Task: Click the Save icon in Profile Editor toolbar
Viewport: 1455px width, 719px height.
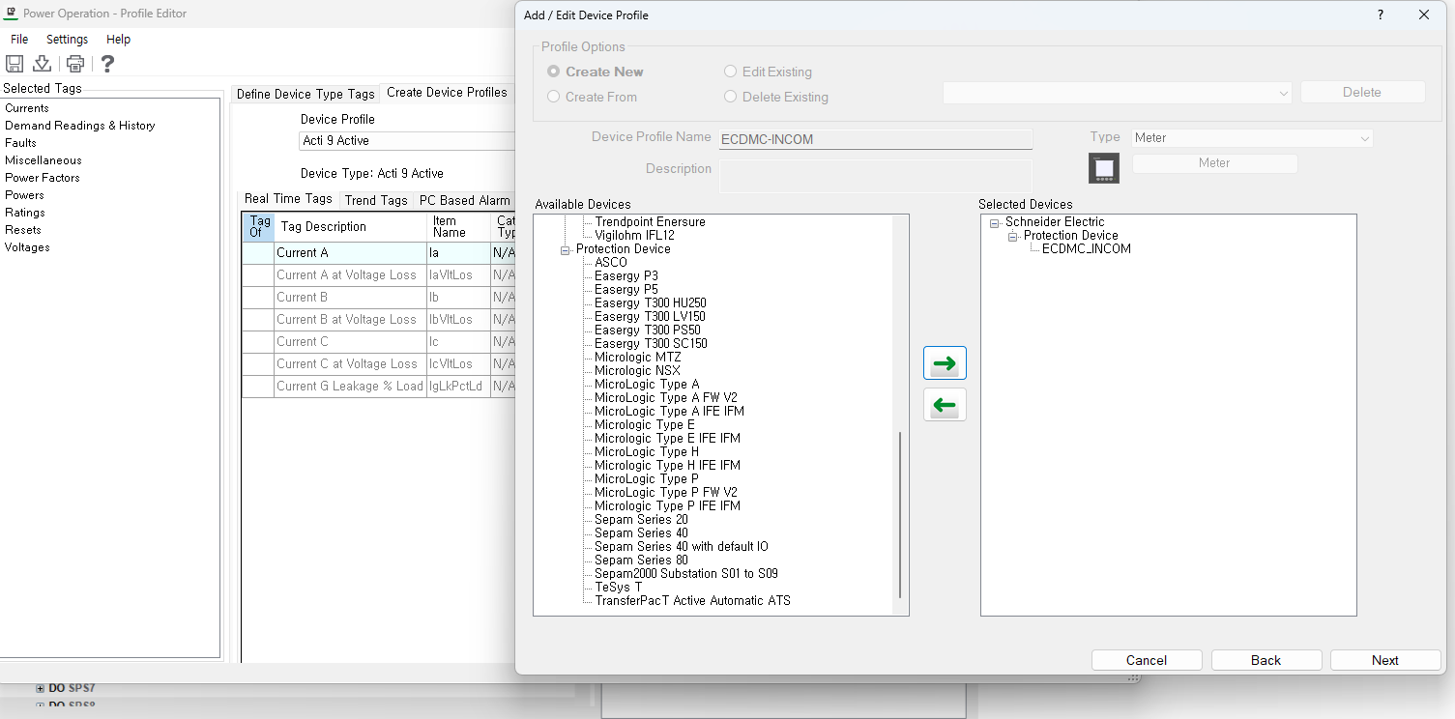Action: coord(15,64)
